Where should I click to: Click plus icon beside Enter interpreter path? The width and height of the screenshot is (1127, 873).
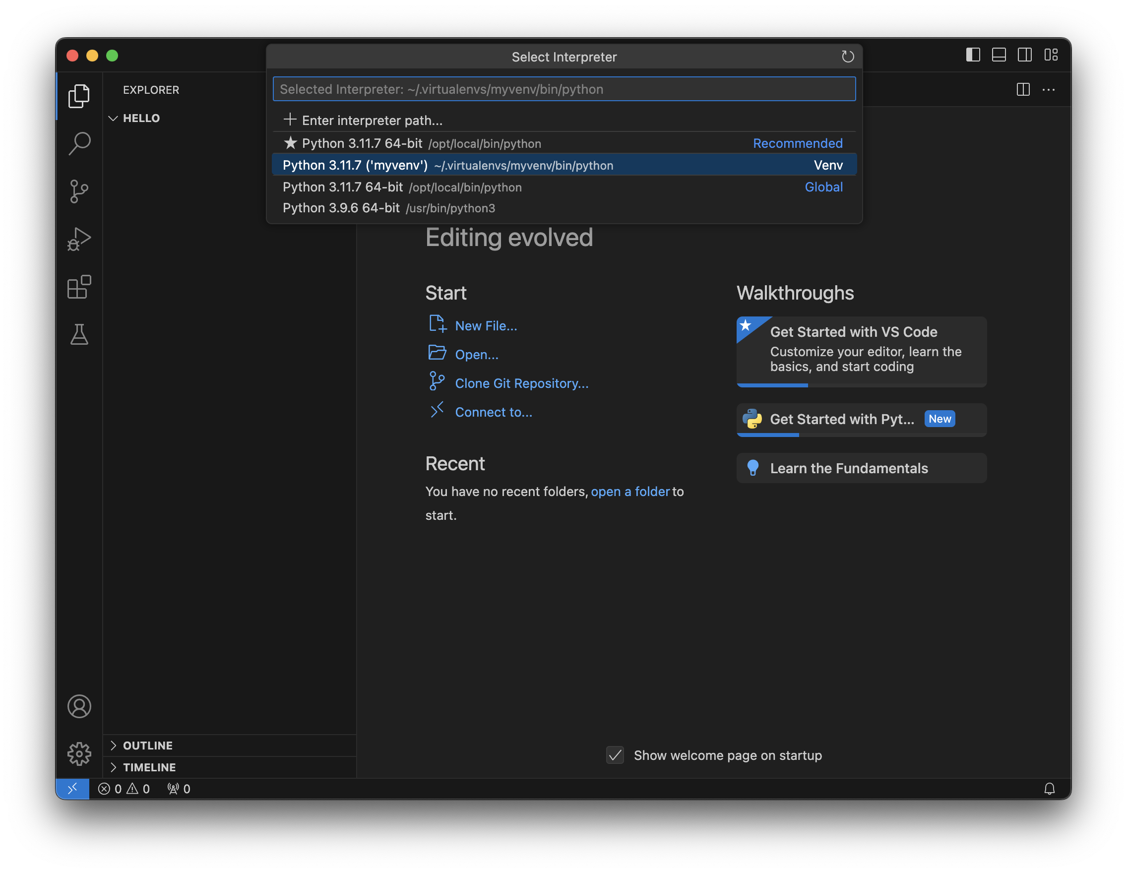pyautogui.click(x=290, y=119)
